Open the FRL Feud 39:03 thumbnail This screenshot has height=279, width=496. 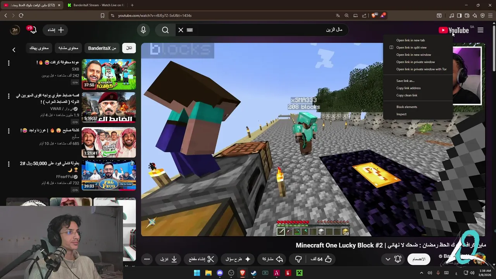[x=108, y=176]
